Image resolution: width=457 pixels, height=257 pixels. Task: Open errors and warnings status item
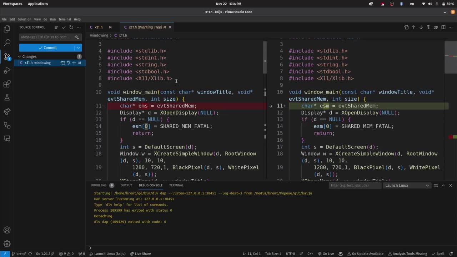click(x=66, y=254)
